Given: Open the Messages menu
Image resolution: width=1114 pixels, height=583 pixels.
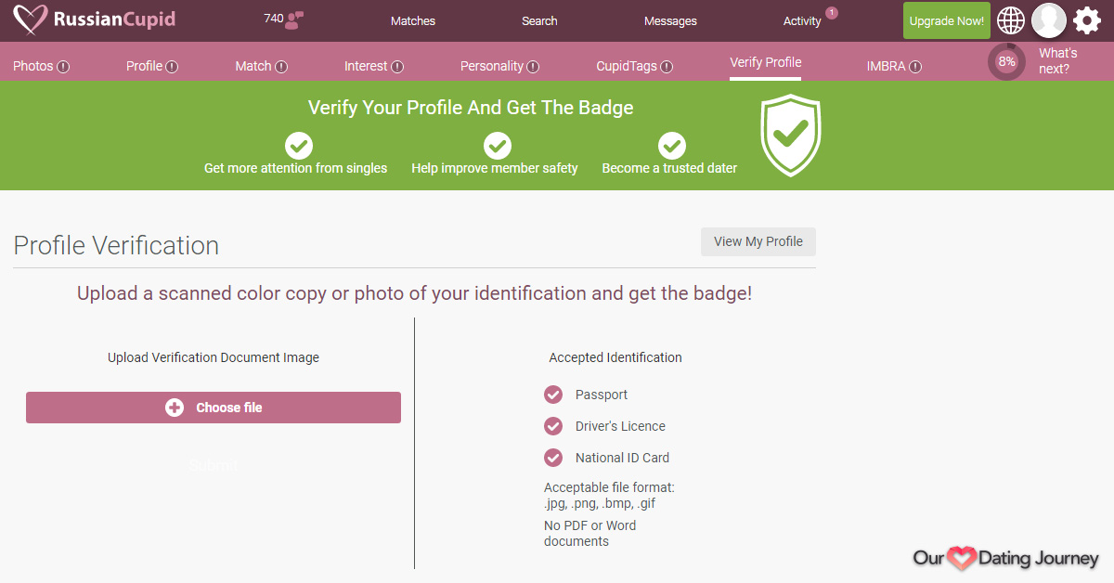Looking at the screenshot, I should [670, 20].
